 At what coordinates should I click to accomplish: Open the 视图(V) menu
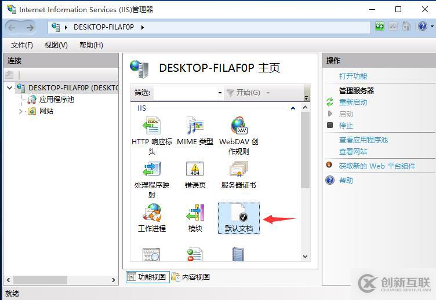(x=56, y=45)
